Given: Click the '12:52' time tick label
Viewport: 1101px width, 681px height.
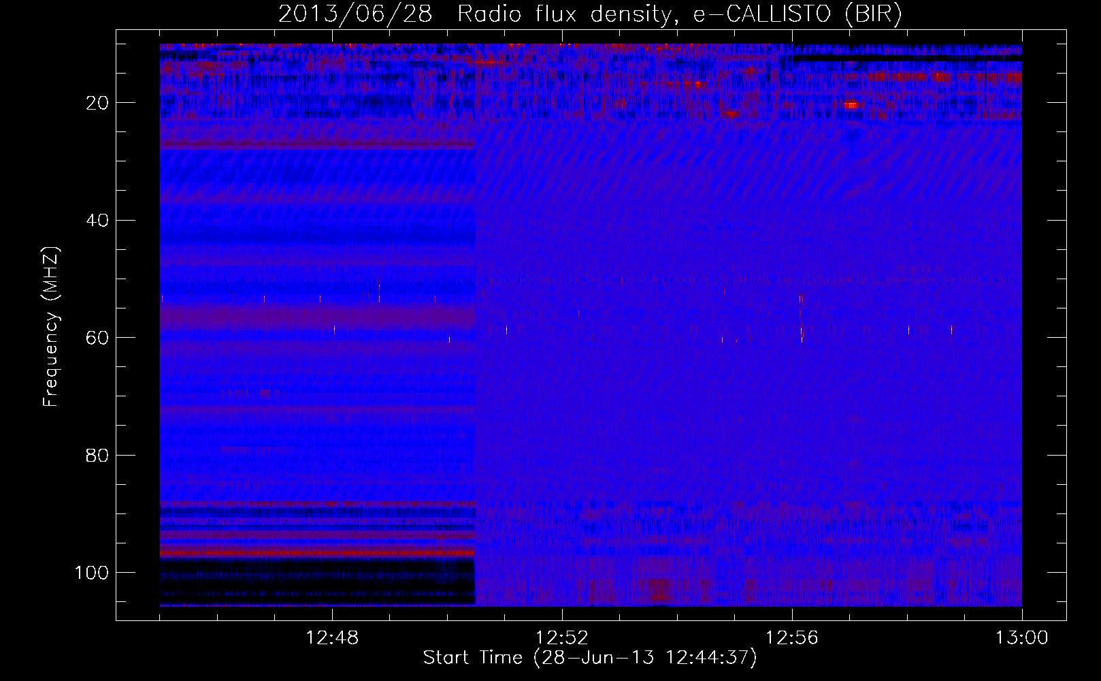Looking at the screenshot, I should coord(562,638).
